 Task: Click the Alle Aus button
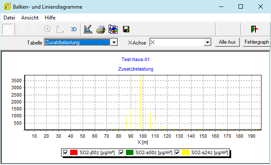tap(227, 42)
